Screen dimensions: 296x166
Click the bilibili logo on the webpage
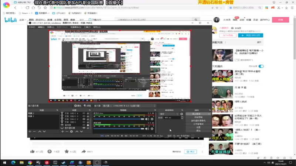(11, 20)
